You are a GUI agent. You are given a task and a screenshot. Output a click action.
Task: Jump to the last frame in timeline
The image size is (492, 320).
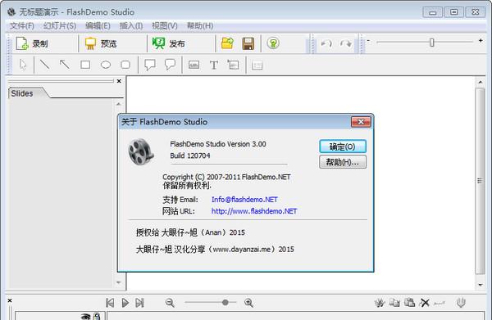click(139, 303)
